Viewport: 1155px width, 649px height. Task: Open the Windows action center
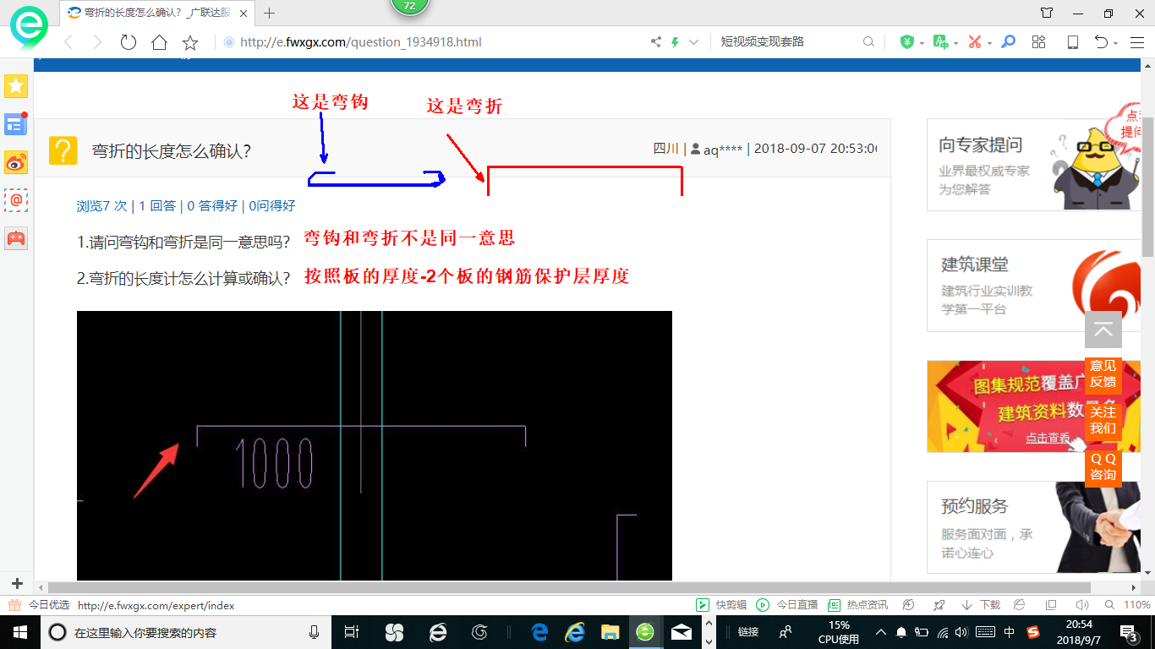1129,632
